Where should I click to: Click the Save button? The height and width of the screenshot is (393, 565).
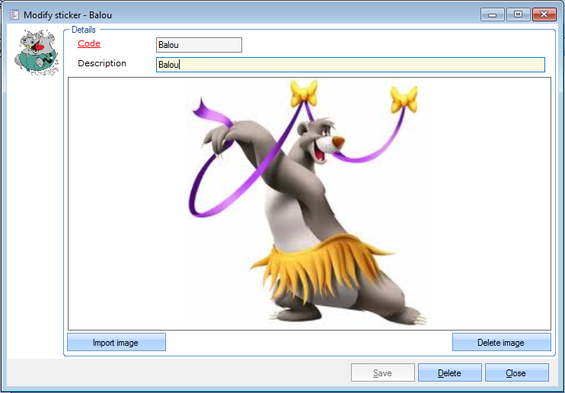[383, 372]
